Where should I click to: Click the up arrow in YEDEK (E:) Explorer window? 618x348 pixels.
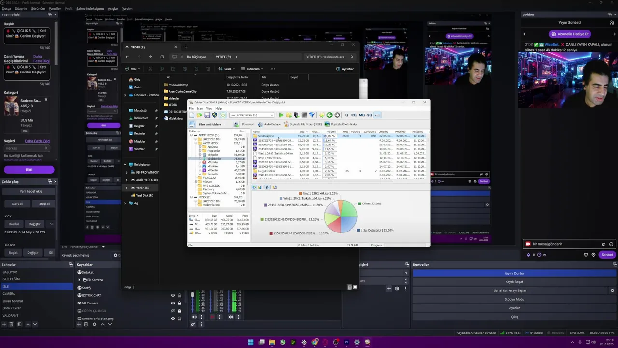(x=150, y=57)
